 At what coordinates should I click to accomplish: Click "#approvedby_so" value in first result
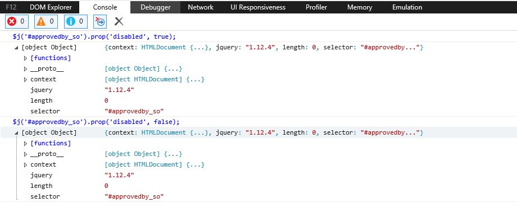tap(134, 111)
